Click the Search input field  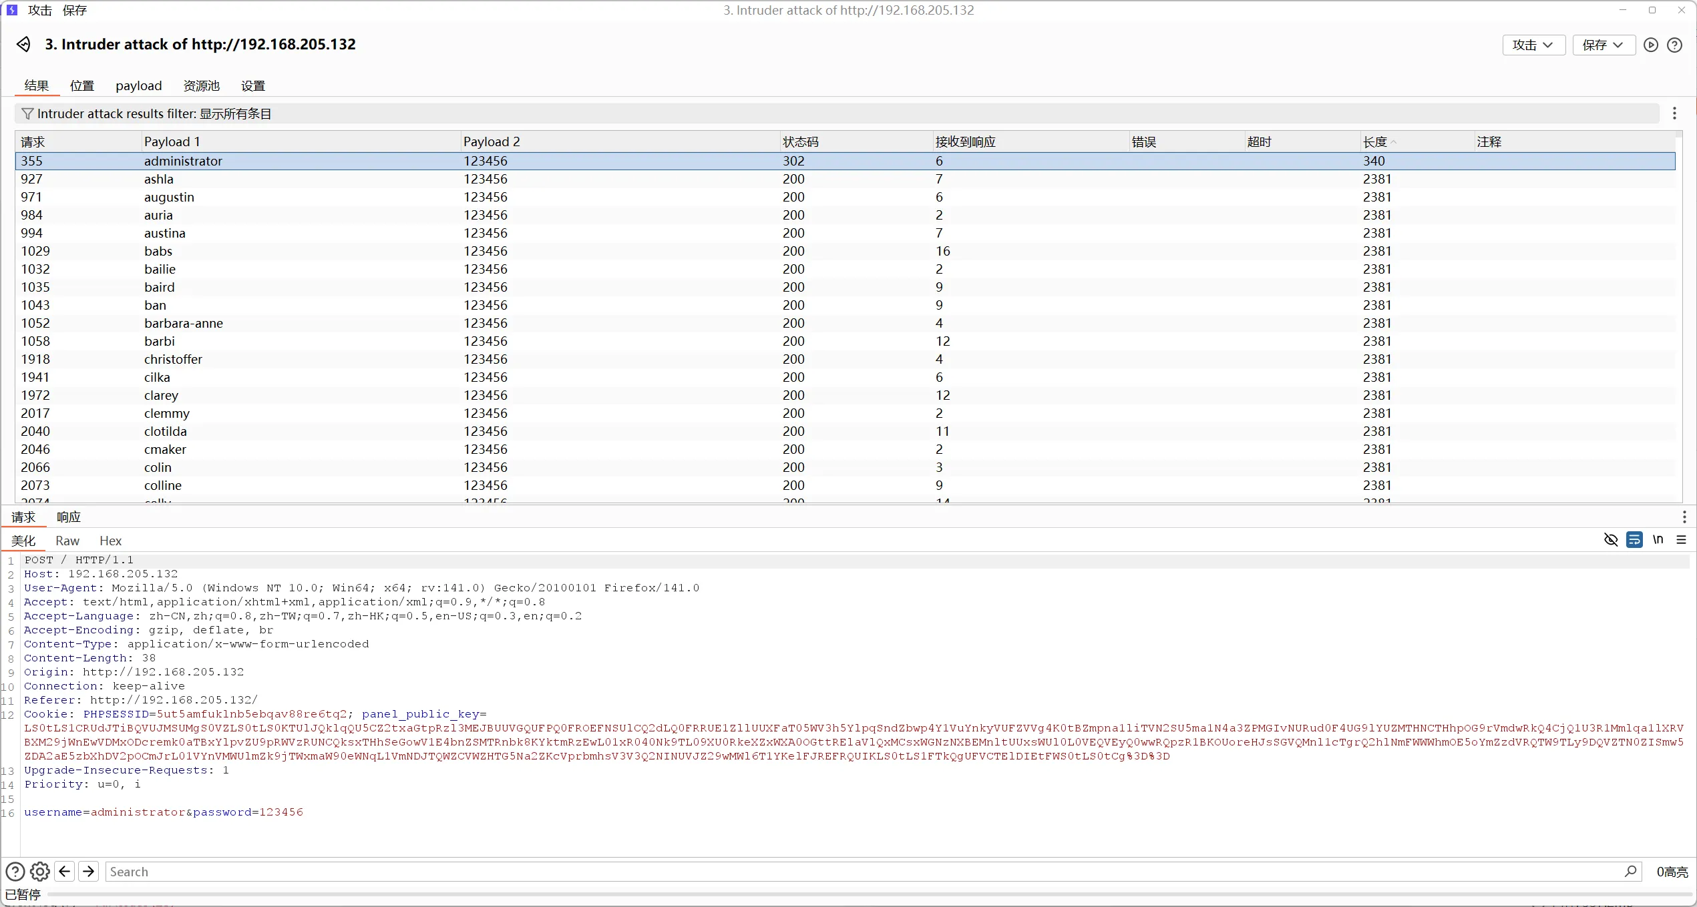click(x=862, y=872)
